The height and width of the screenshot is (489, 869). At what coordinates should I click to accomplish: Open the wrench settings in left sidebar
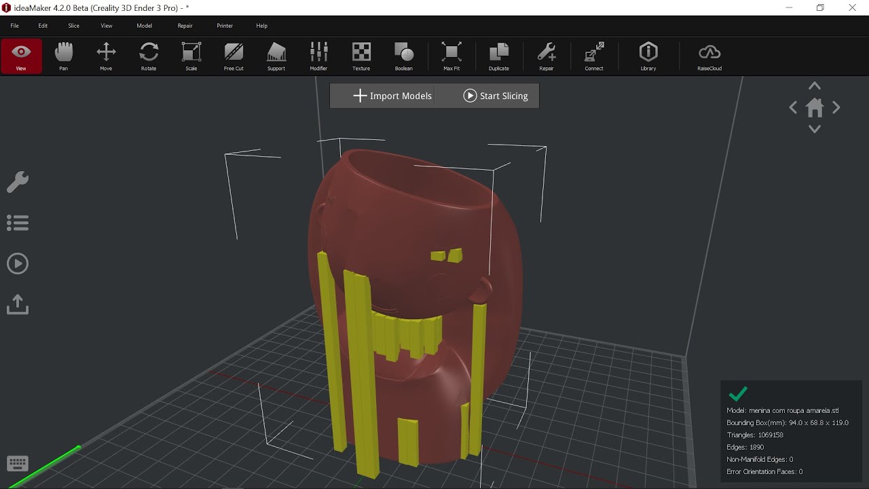click(x=18, y=182)
